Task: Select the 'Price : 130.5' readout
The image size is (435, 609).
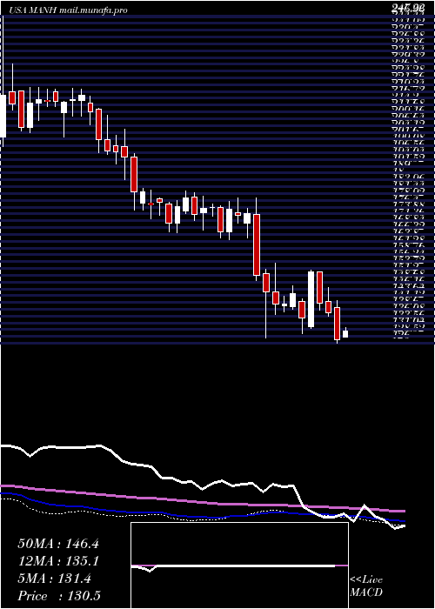Action: 59,596
